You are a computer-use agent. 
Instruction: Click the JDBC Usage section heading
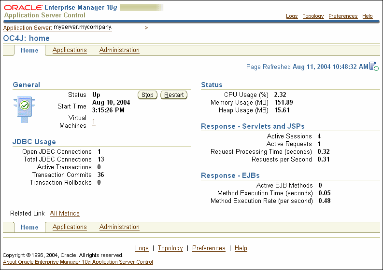point(34,142)
